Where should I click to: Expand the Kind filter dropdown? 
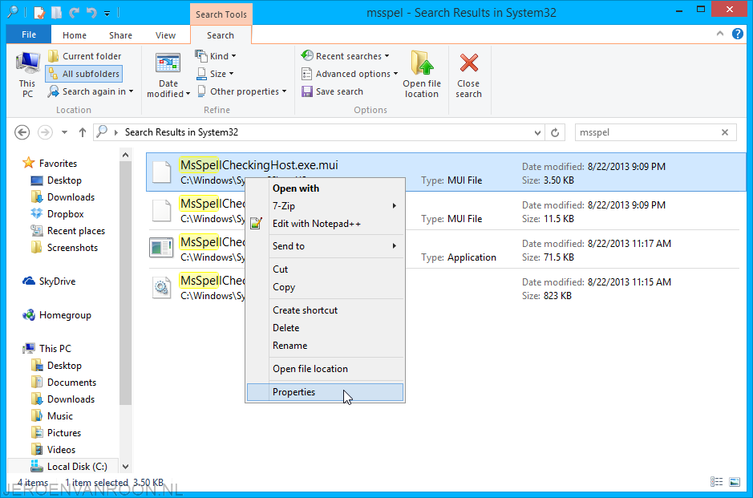(216, 56)
